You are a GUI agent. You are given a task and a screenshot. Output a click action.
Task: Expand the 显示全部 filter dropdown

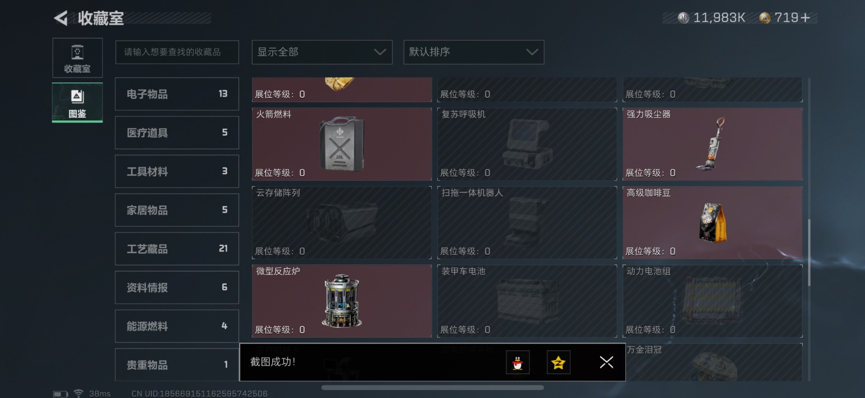(x=322, y=52)
